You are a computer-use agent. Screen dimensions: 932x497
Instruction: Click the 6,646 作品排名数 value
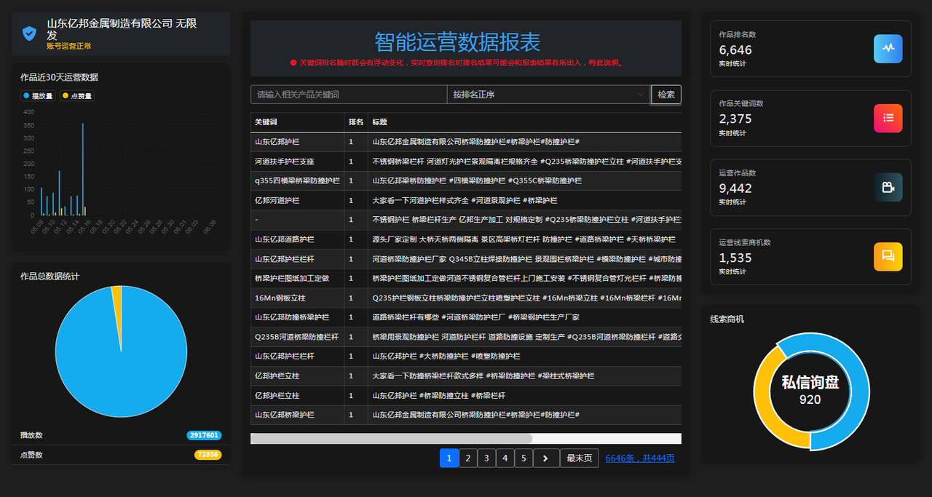735,50
